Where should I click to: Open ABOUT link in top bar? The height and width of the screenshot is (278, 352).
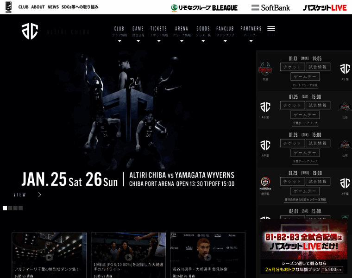[38, 7]
